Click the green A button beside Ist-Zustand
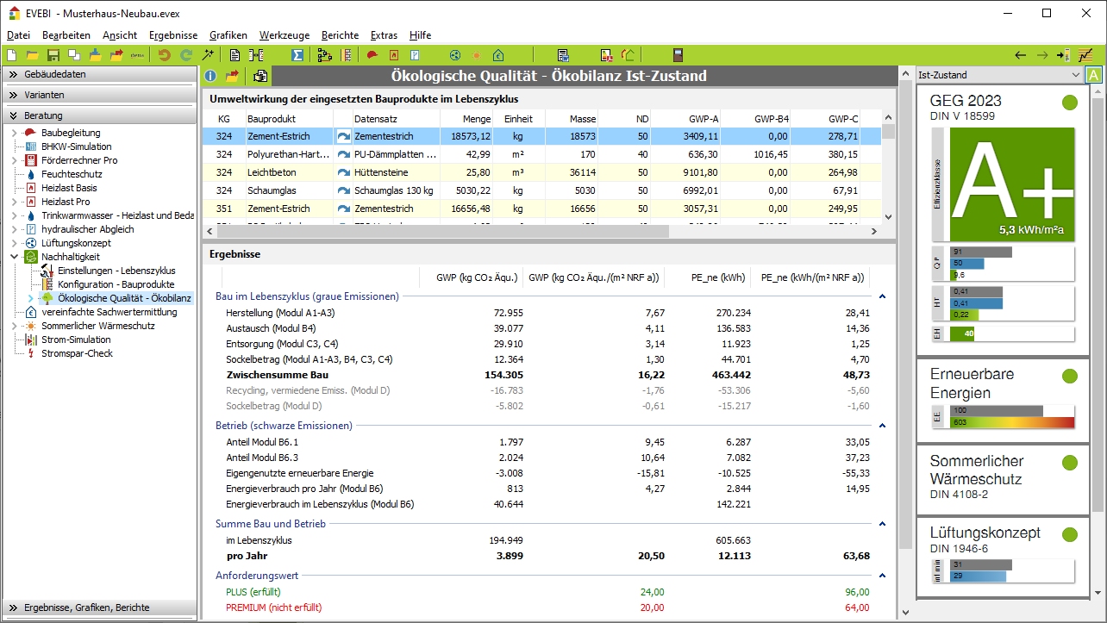 pos(1094,75)
